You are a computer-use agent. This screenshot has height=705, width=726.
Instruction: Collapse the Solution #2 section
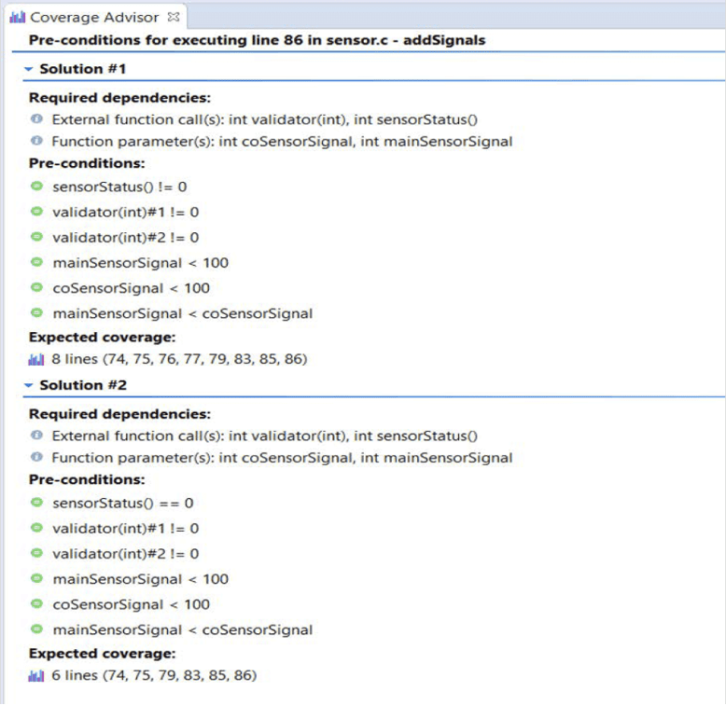29,385
